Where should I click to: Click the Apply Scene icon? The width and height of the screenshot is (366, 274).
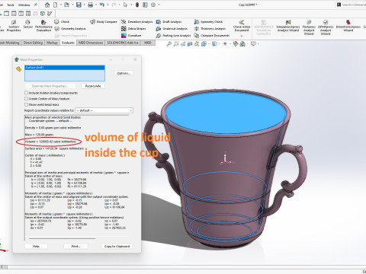click(242, 44)
